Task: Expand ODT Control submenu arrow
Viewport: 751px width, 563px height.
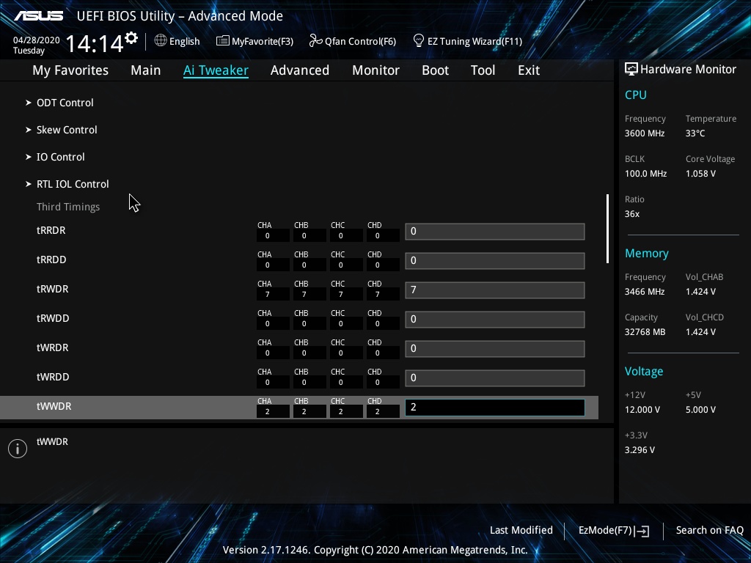Action: click(29, 103)
